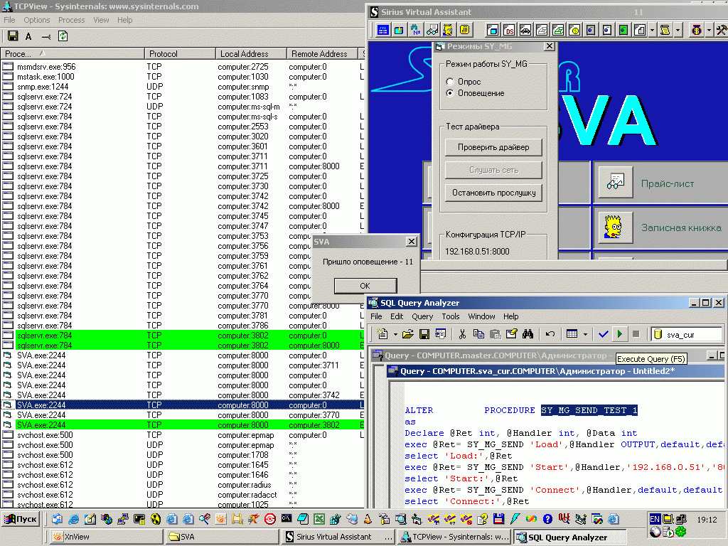Click the money bag icon in Sirius toolbar
The height and width of the screenshot is (546, 728).
tap(696, 30)
